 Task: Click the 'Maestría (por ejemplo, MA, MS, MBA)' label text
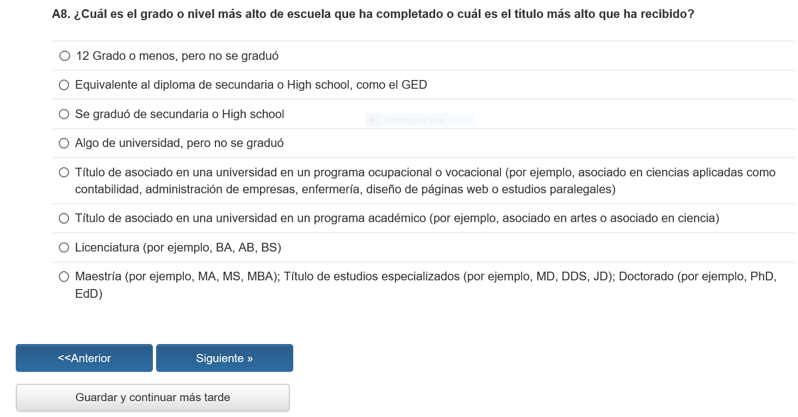[x=425, y=277]
